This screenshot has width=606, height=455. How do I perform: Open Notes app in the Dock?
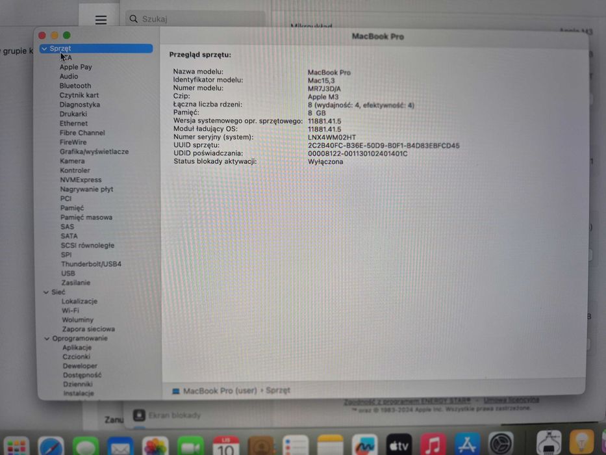pos(330,446)
